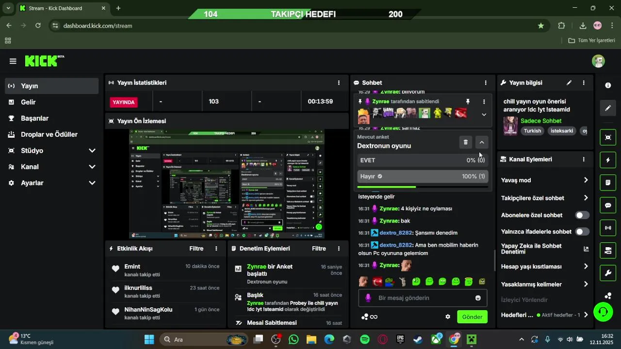Toggle the wrench stream info widget icon
621x349 pixels.
pos(608,273)
